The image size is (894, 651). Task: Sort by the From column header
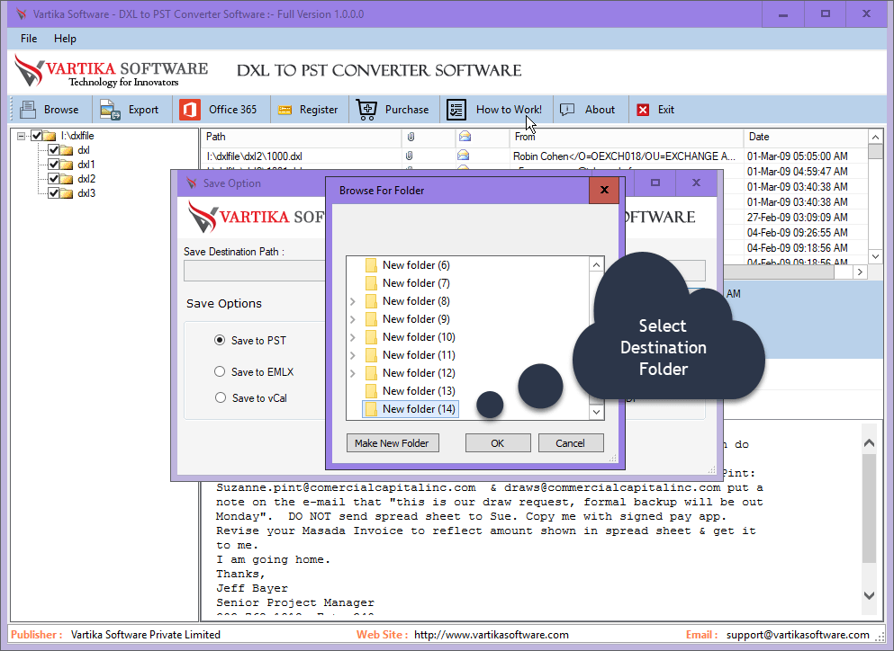pyautogui.click(x=626, y=137)
